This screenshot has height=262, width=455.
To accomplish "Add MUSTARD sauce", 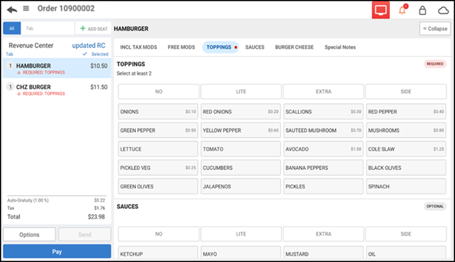I will pyautogui.click(x=323, y=253).
